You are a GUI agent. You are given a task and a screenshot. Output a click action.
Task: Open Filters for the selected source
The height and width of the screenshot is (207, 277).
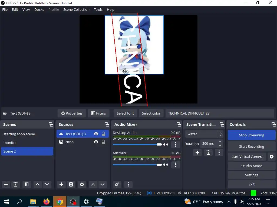coord(98,113)
